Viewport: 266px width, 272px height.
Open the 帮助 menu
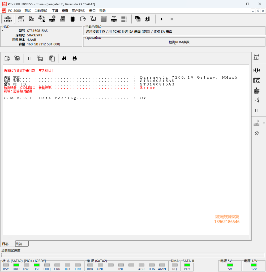(x=102, y=11)
